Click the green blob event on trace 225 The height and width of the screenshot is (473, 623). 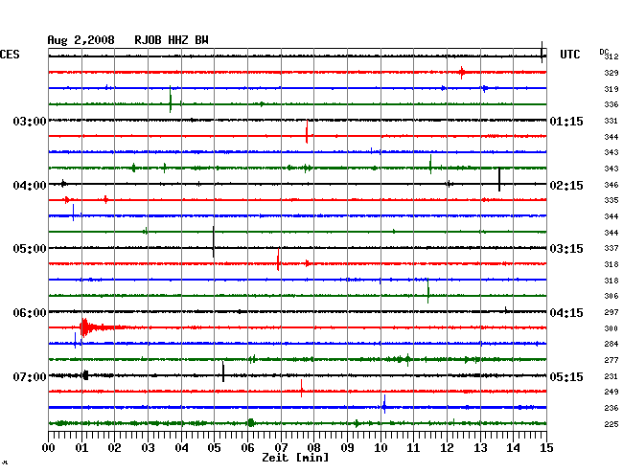tap(250, 422)
